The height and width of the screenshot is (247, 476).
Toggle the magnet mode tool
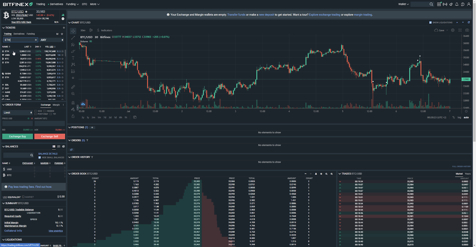(73, 103)
